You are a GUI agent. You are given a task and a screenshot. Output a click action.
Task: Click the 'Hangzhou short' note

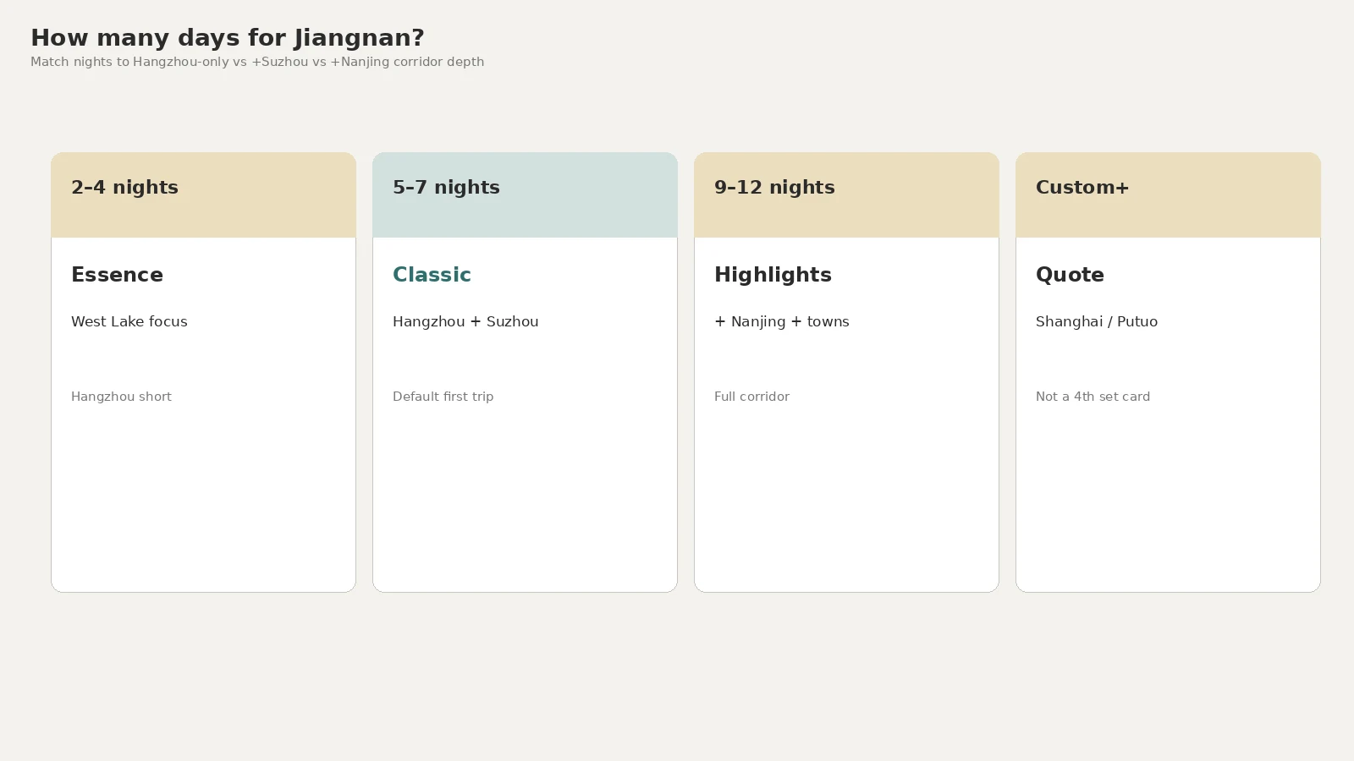coord(121,397)
